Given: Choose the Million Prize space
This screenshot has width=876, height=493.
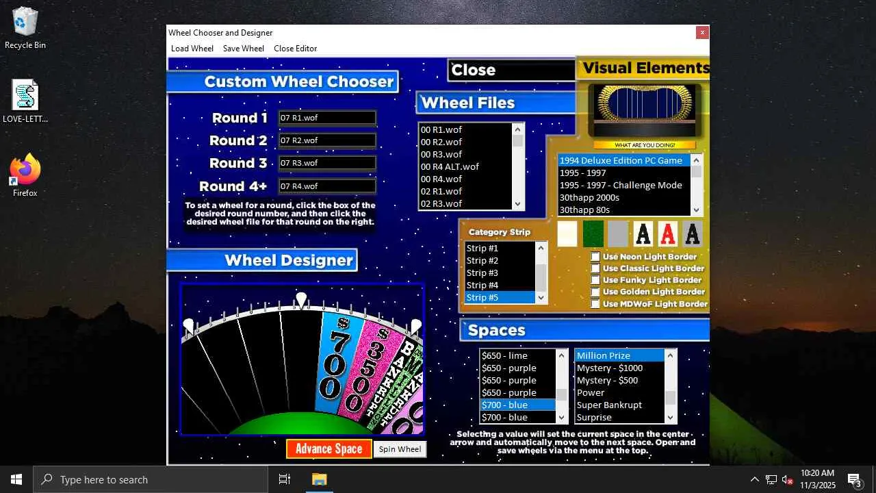Looking at the screenshot, I should tap(619, 355).
